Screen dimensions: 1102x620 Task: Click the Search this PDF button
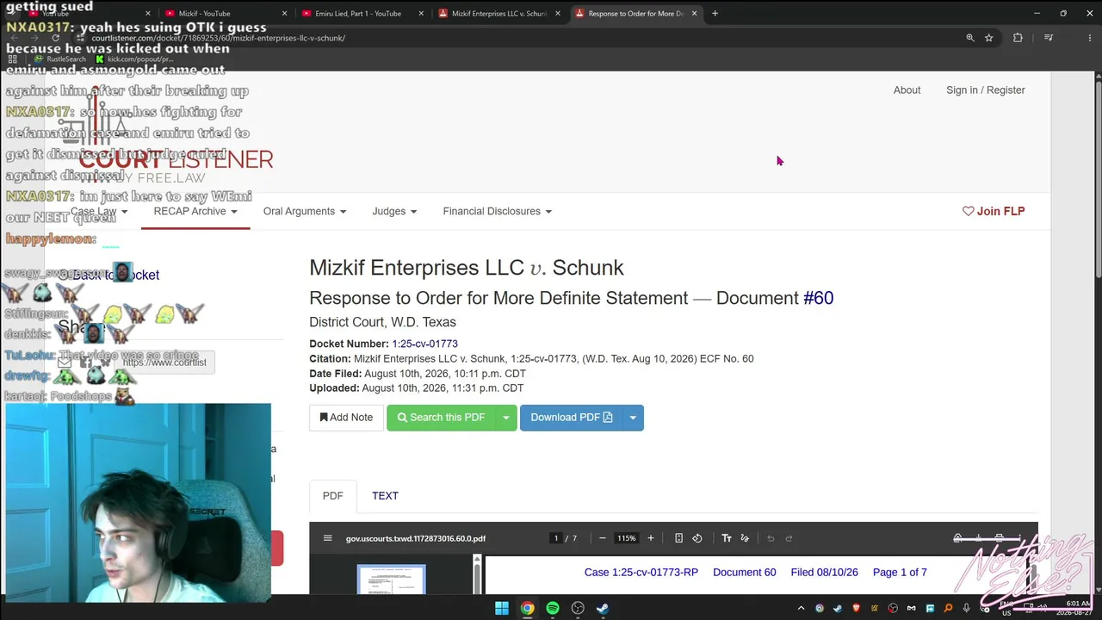point(441,418)
